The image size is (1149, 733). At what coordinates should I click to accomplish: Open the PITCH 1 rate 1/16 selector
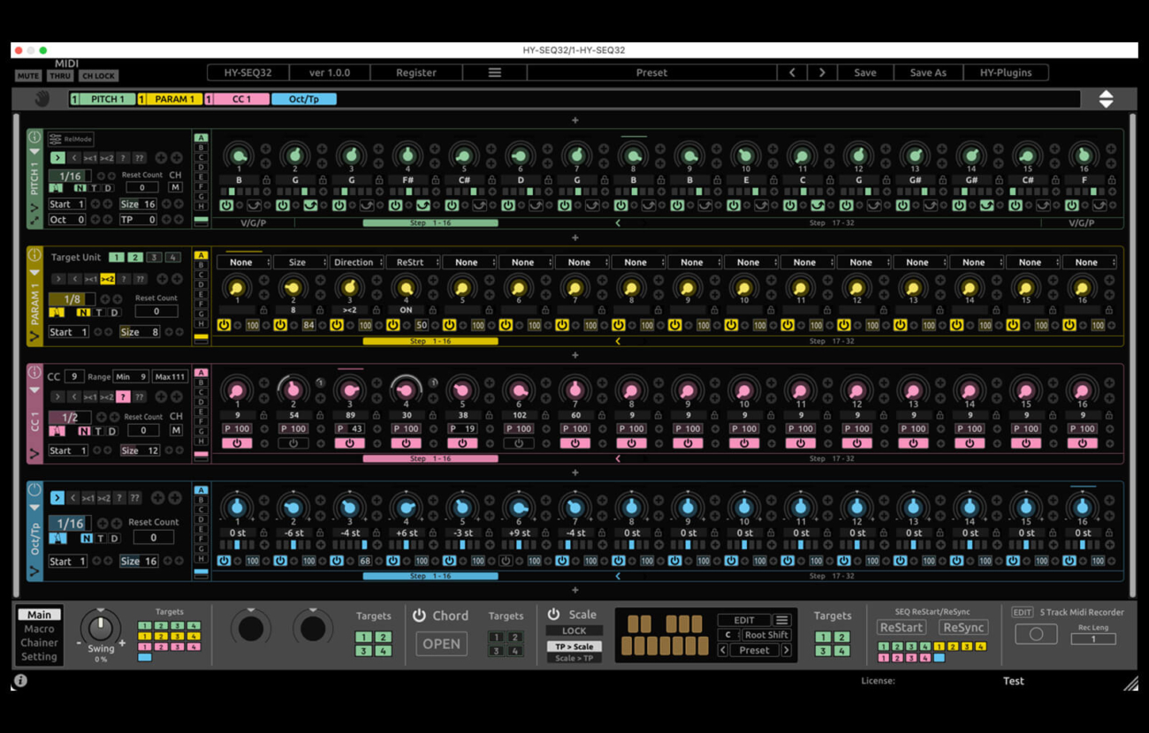[x=69, y=176]
